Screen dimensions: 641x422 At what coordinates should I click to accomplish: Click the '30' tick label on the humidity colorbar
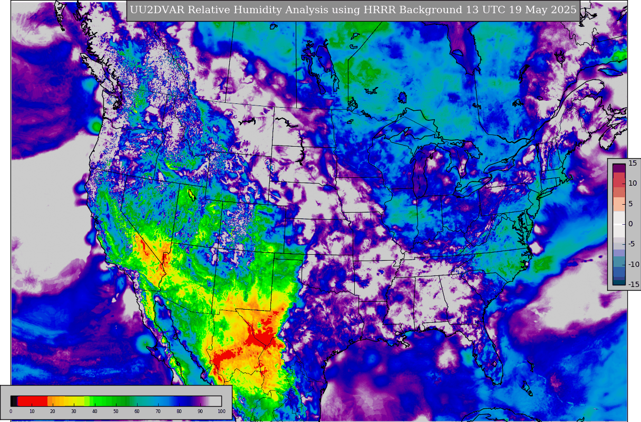[74, 411]
